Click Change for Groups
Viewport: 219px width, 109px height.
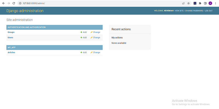pos(95,32)
